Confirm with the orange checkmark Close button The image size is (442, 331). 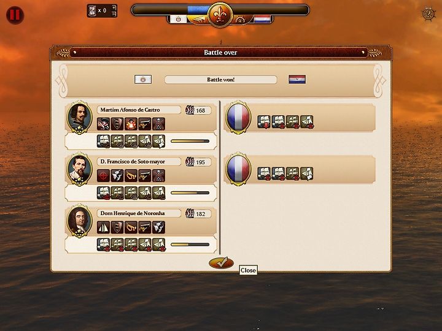[x=221, y=263]
